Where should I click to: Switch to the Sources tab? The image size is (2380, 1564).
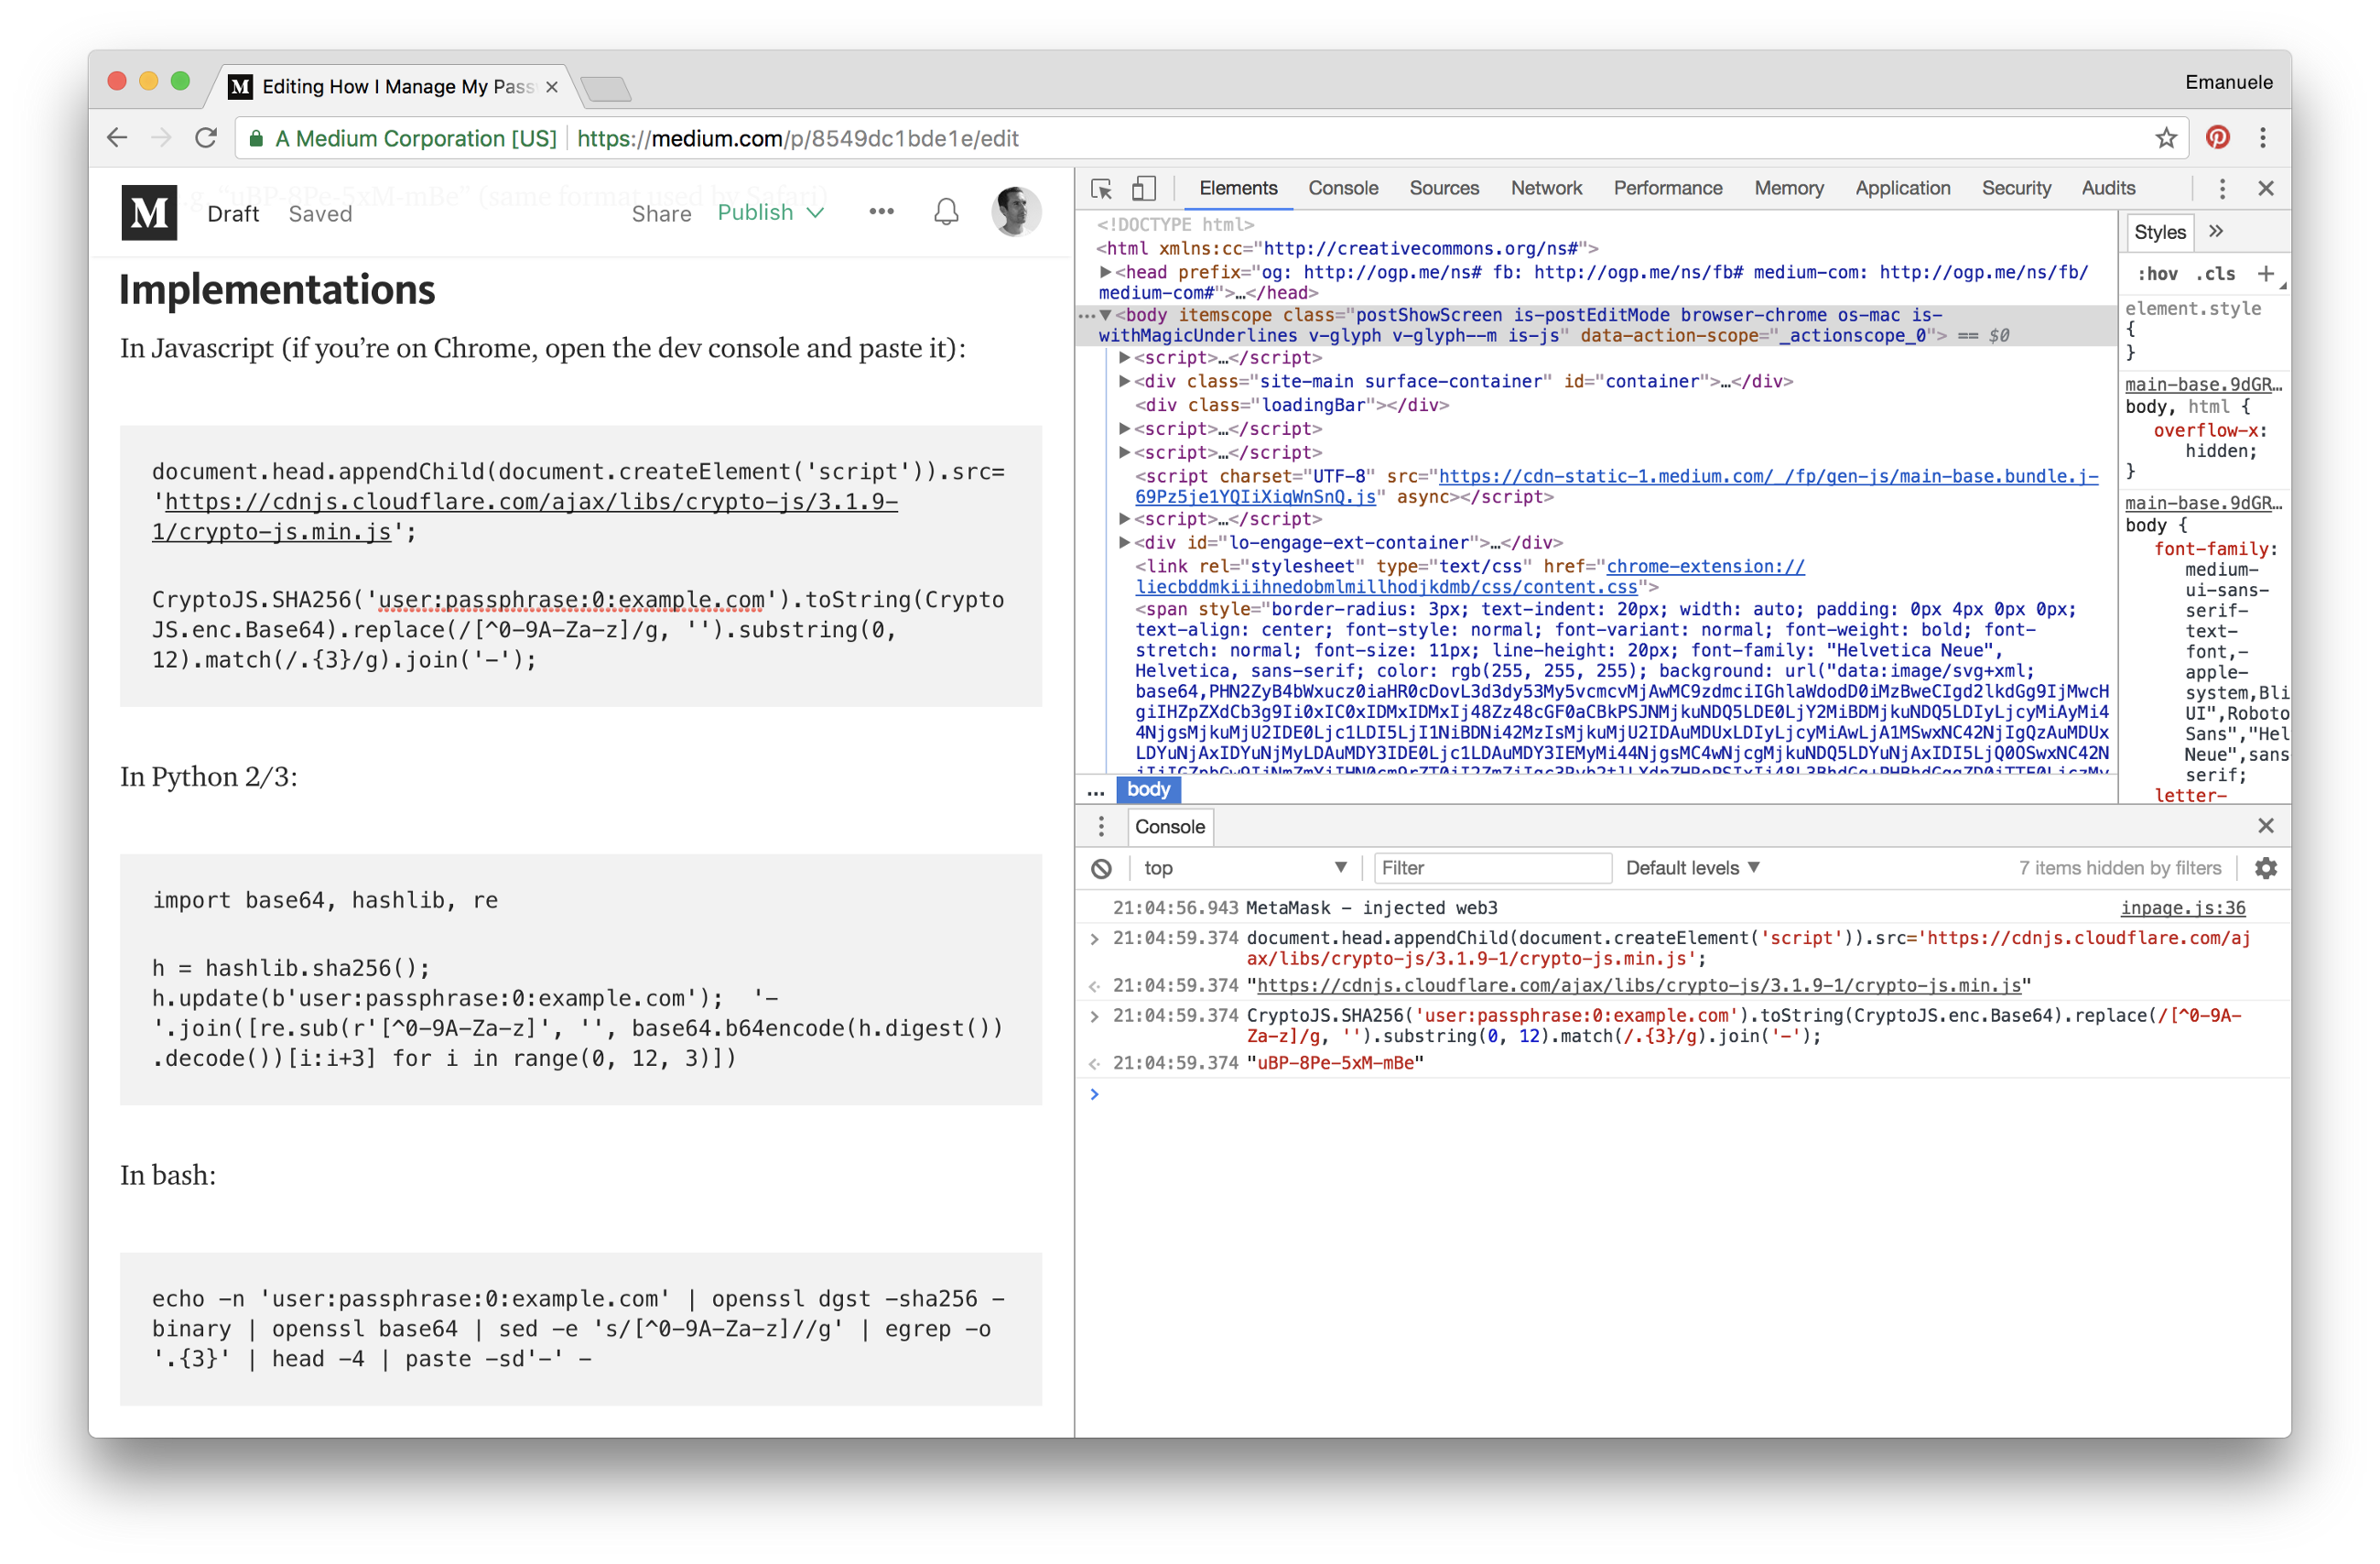coord(1443,188)
